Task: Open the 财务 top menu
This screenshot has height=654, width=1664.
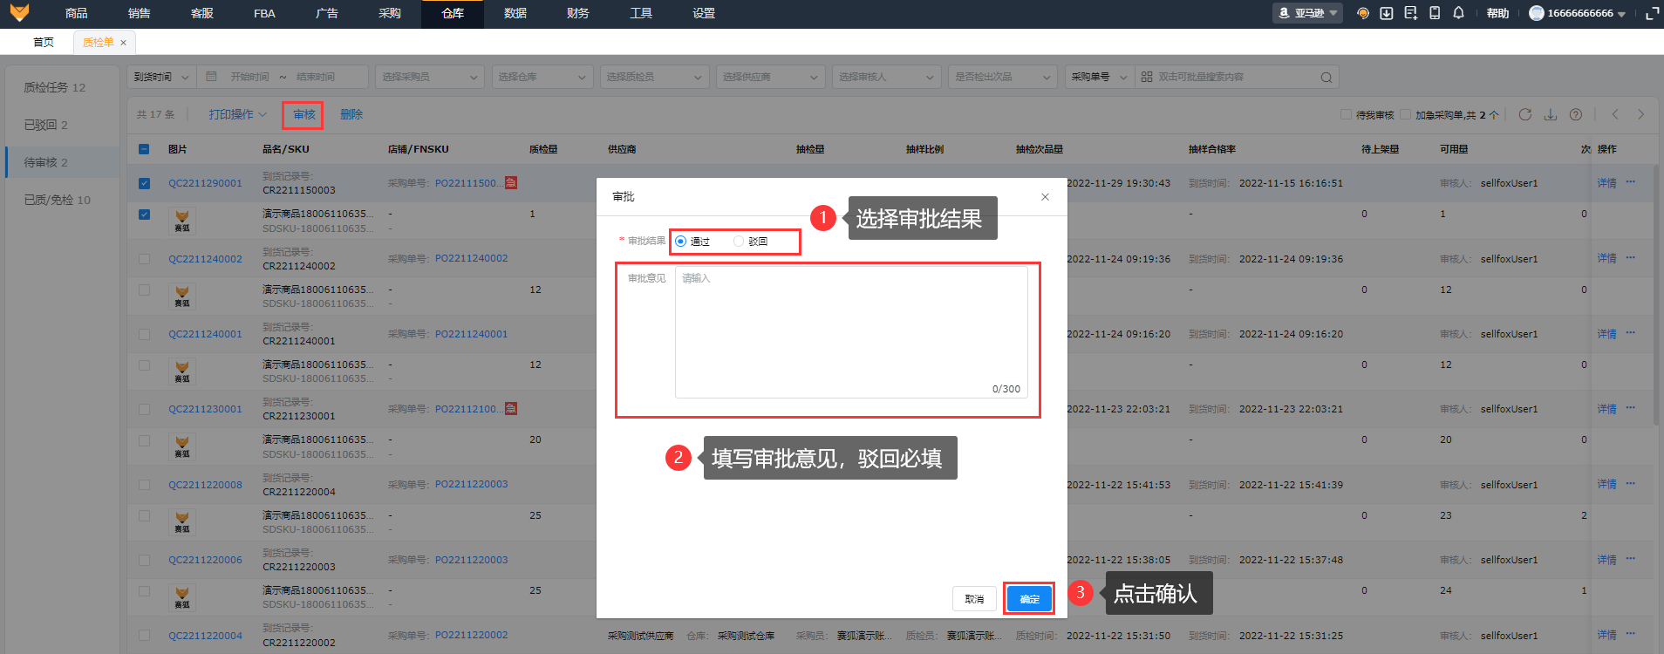Action: [x=577, y=13]
